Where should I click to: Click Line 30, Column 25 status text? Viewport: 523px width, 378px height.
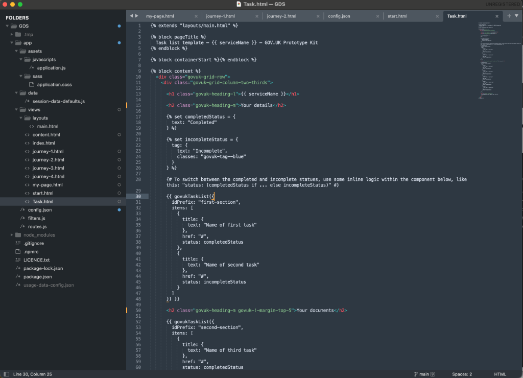tap(32, 374)
